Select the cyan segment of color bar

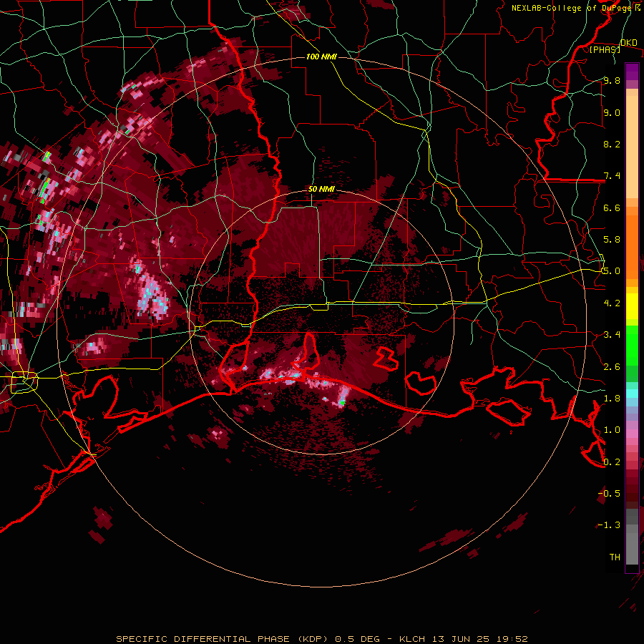pyautogui.click(x=632, y=394)
